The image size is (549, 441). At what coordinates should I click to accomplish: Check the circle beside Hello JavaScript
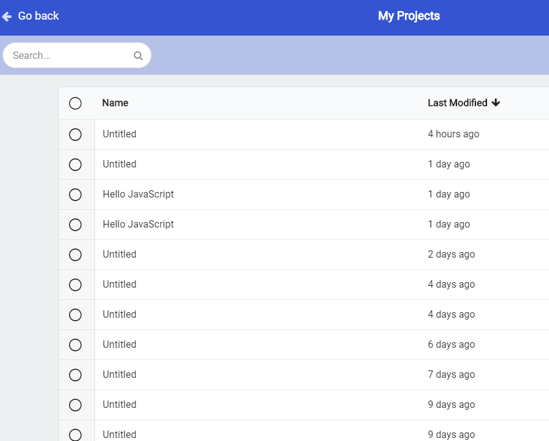(x=75, y=194)
